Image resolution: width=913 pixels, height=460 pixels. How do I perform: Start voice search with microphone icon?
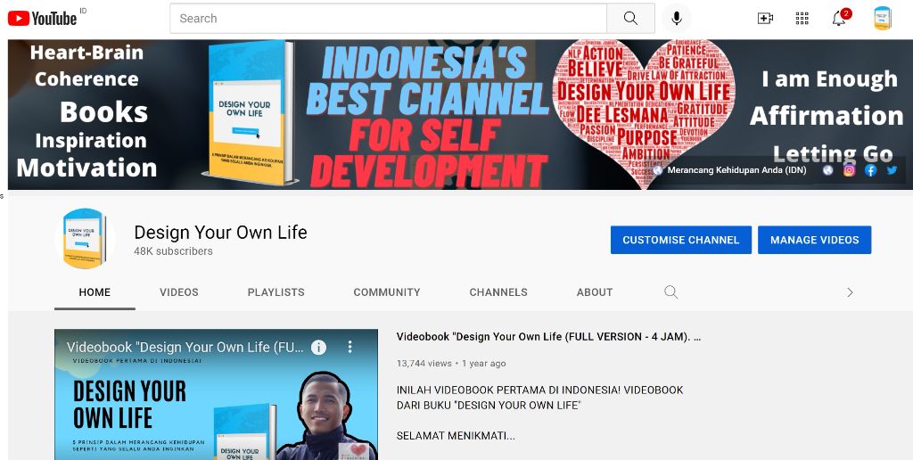tap(676, 18)
